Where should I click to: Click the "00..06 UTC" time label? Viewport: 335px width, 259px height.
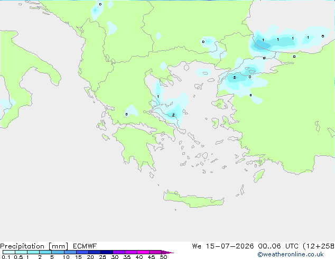coord(278,246)
